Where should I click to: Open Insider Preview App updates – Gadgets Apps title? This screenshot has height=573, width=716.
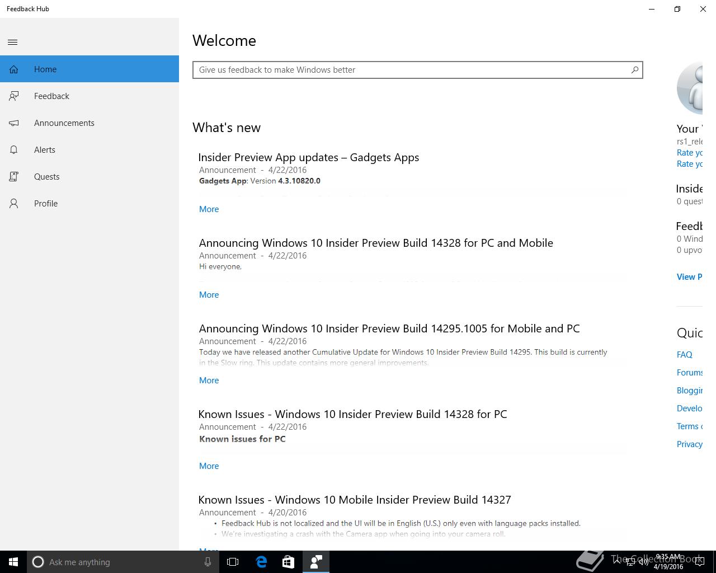click(x=309, y=158)
